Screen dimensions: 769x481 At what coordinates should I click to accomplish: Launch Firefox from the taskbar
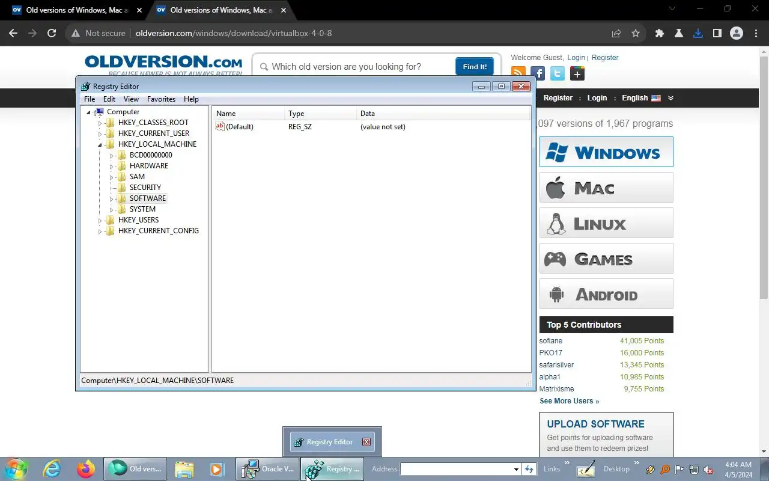click(x=86, y=469)
